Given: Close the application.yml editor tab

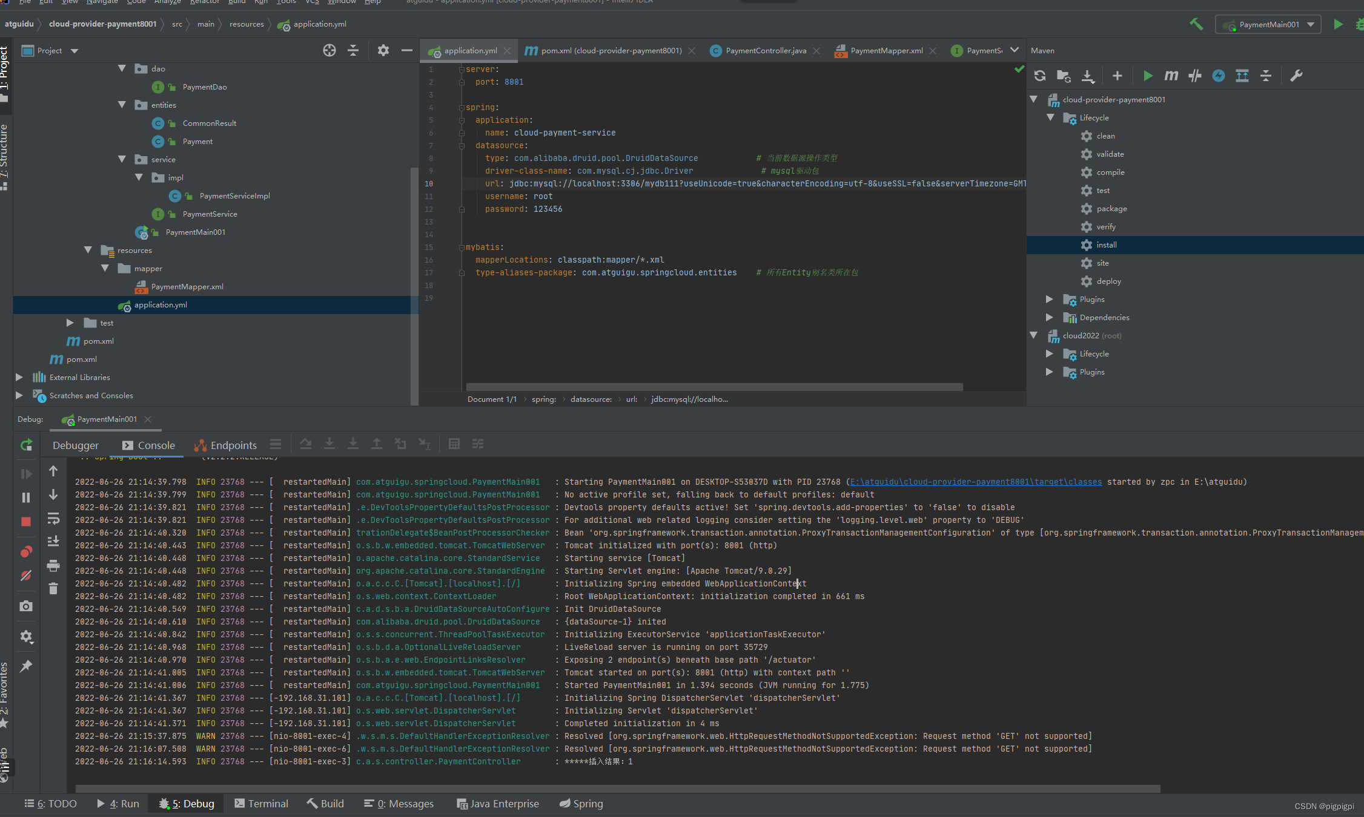Looking at the screenshot, I should [x=508, y=51].
